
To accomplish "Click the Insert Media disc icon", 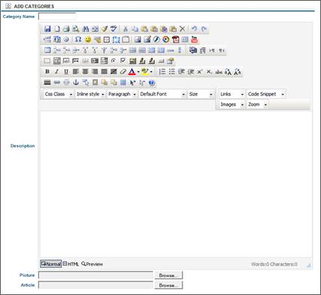I will click(166, 39).
